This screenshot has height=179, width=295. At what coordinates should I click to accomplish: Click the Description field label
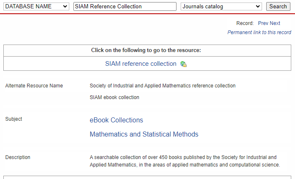point(18,157)
